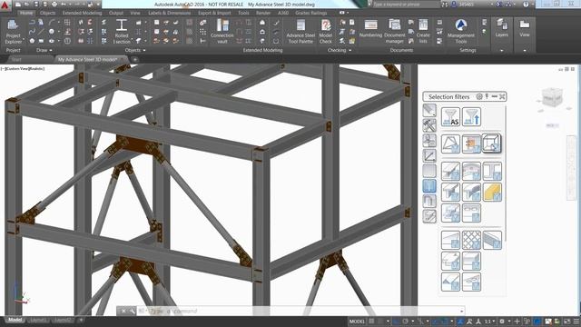Open the Render ribbon tab
The height and width of the screenshot is (327, 581).
coord(263,13)
